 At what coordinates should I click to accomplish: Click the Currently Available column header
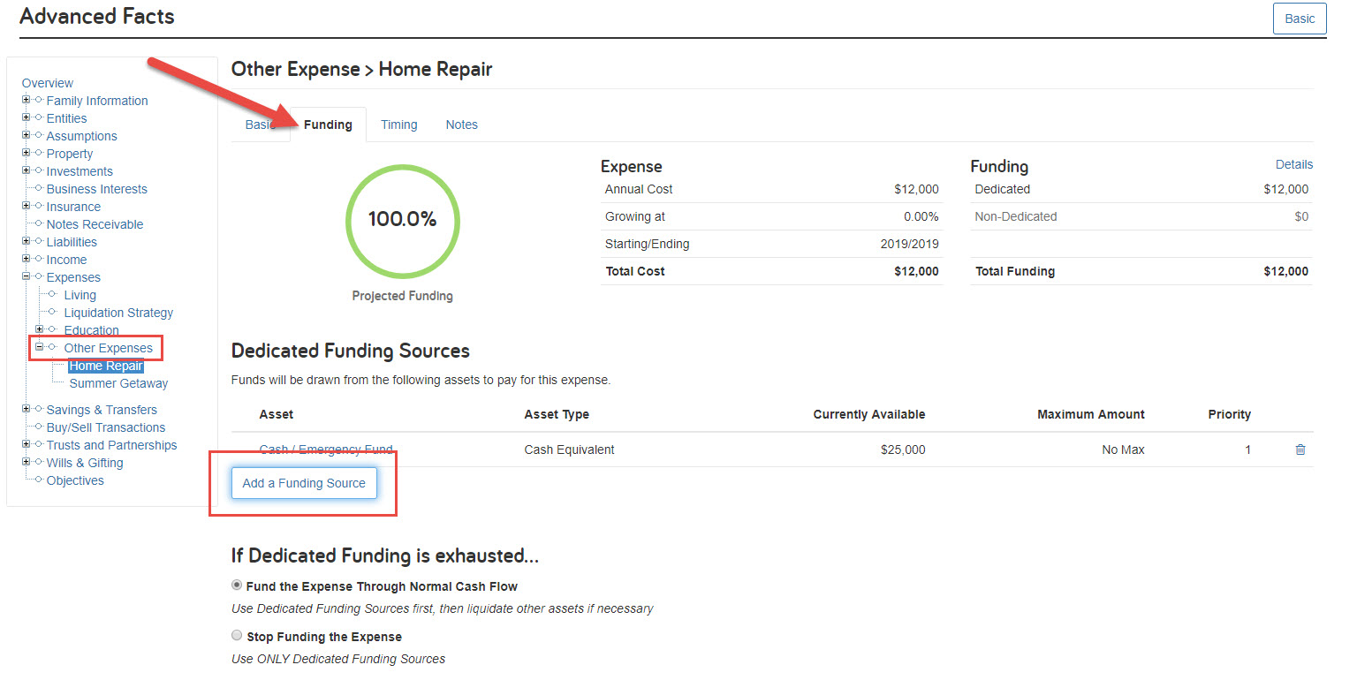point(869,414)
